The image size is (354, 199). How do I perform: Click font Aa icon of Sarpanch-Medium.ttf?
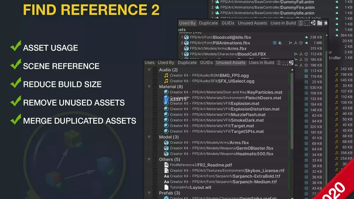click(x=166, y=182)
